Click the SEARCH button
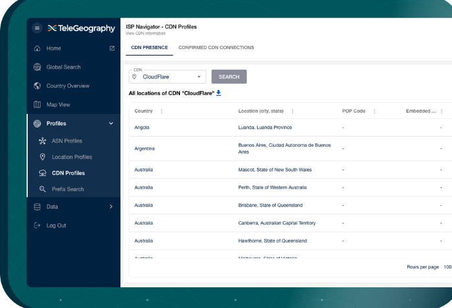 pyautogui.click(x=229, y=76)
